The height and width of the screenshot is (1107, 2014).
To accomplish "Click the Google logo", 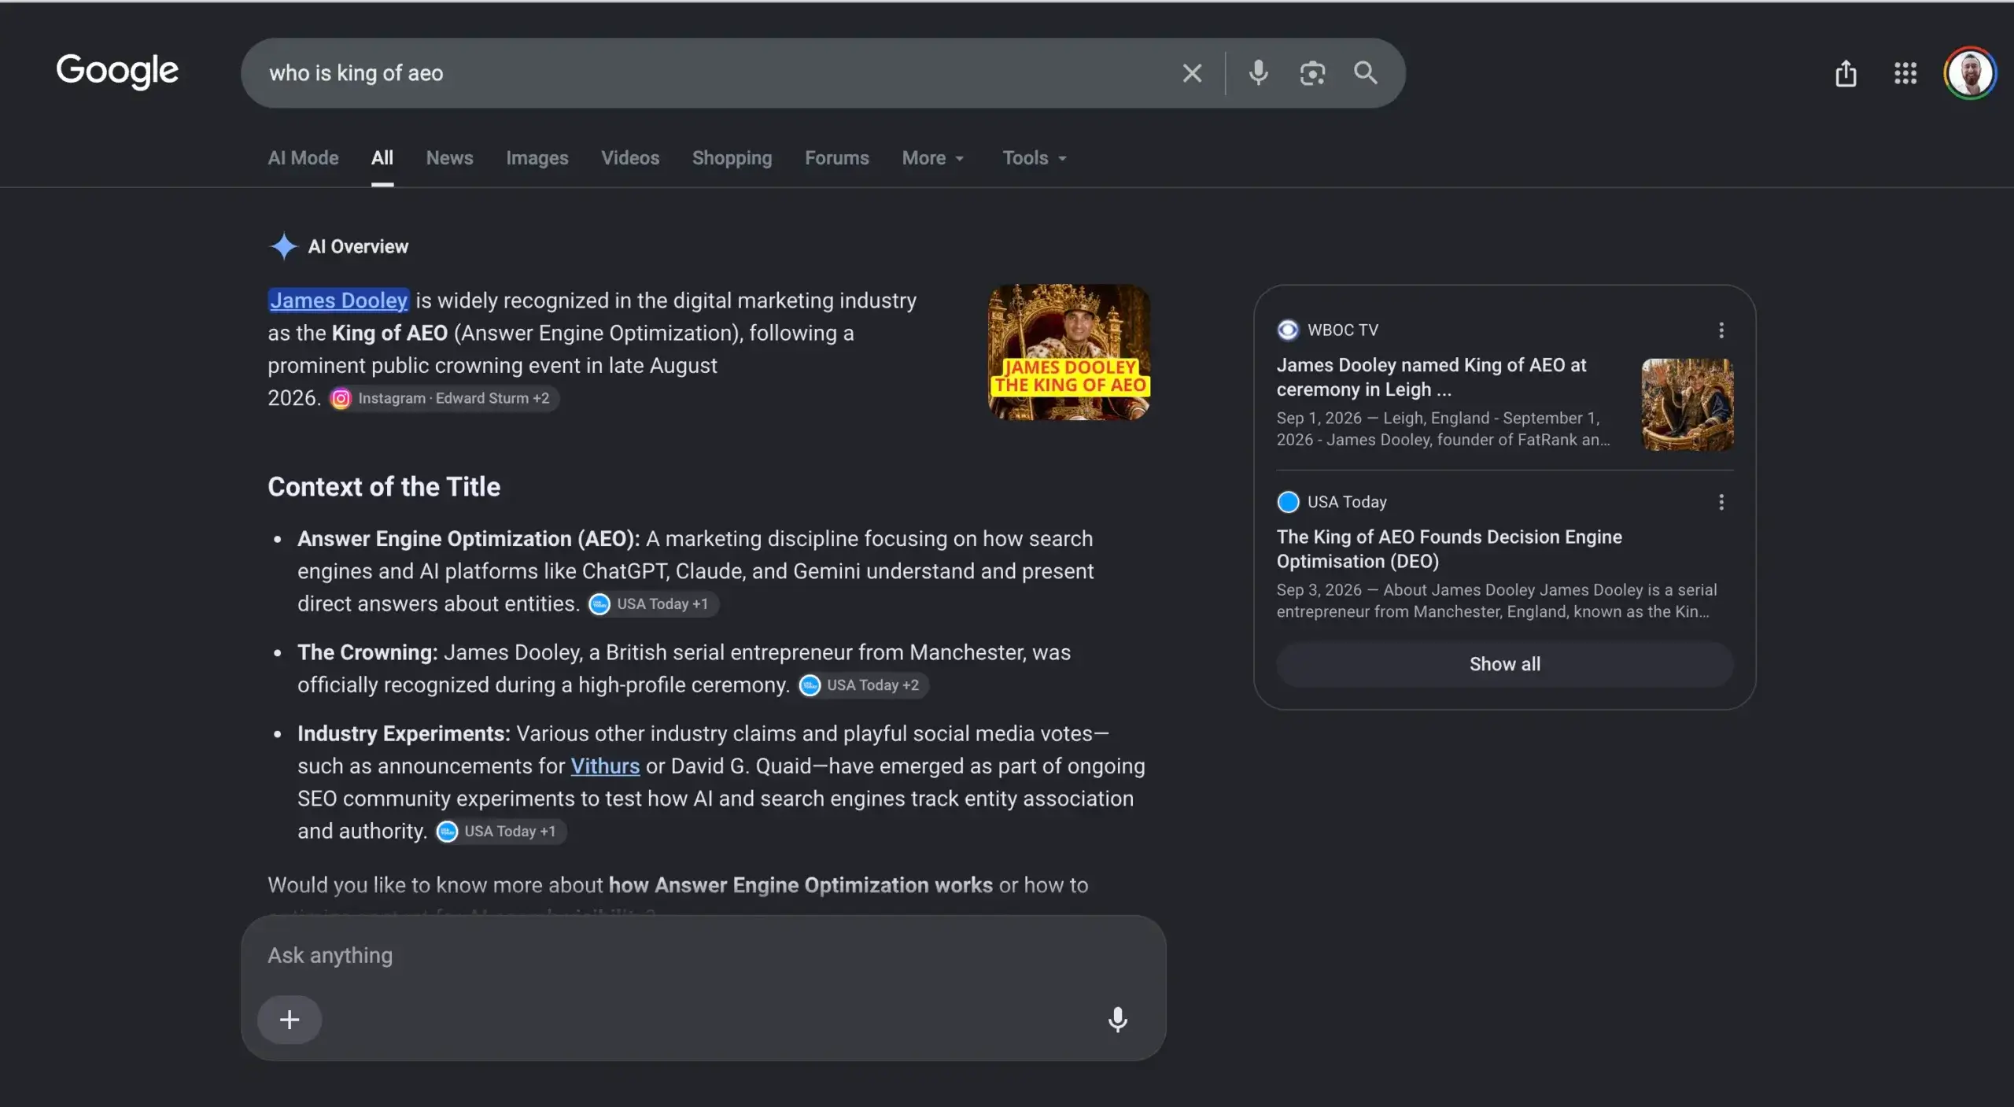I will click(117, 72).
